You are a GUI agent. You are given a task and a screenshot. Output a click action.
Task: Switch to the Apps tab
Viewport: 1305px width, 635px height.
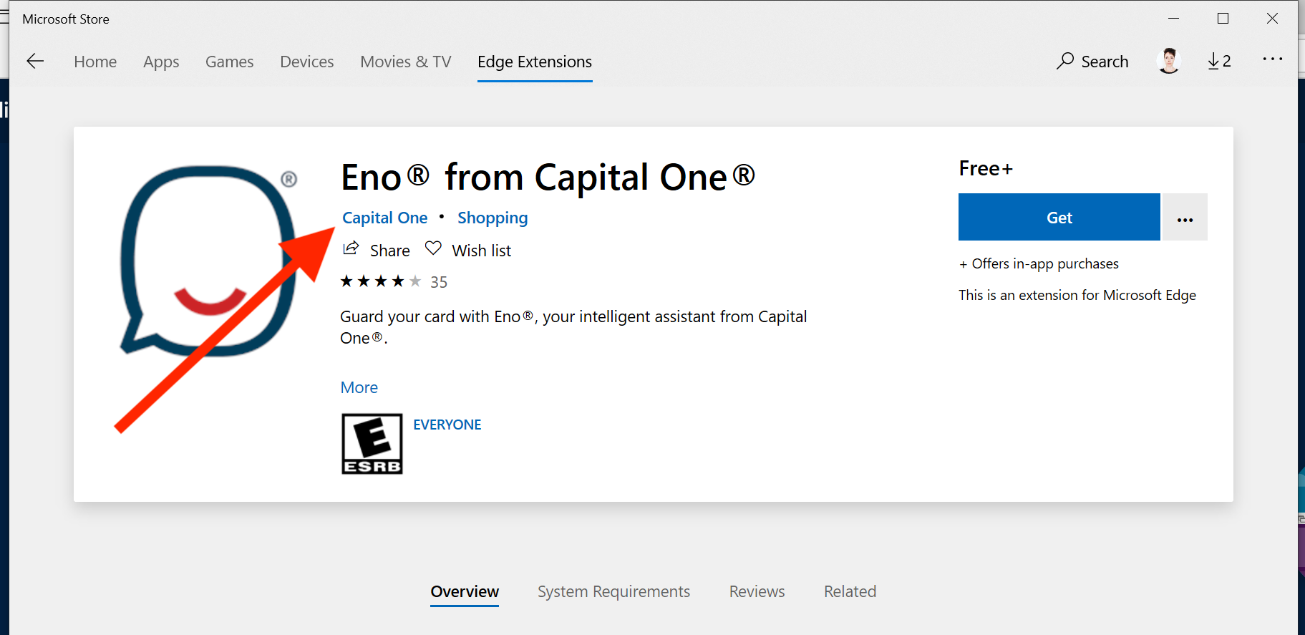[x=161, y=62]
